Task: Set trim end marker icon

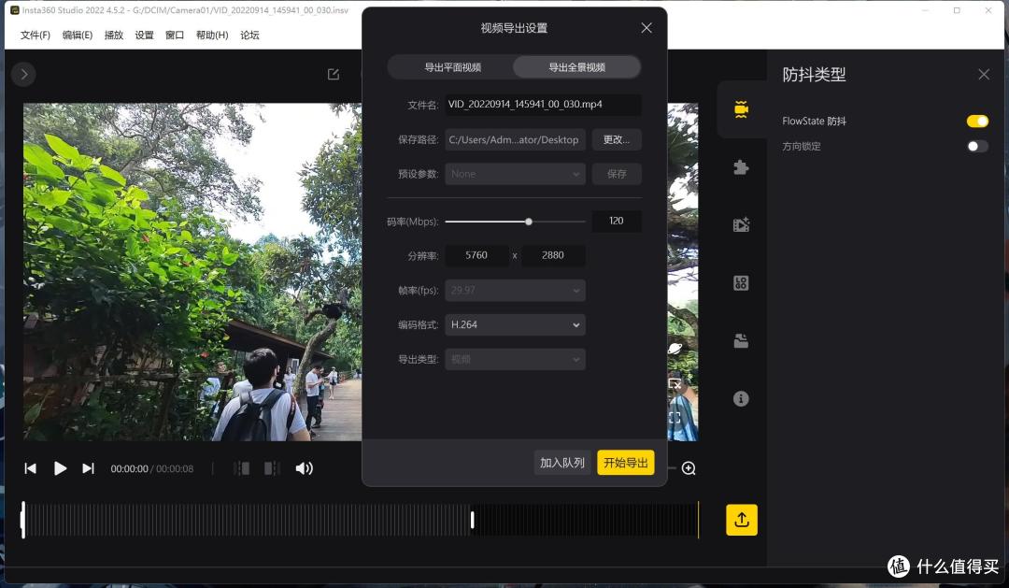Action: 272,468
